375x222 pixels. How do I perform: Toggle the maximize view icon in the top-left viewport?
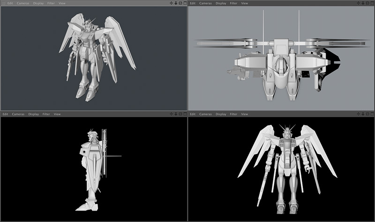tap(185, 3)
